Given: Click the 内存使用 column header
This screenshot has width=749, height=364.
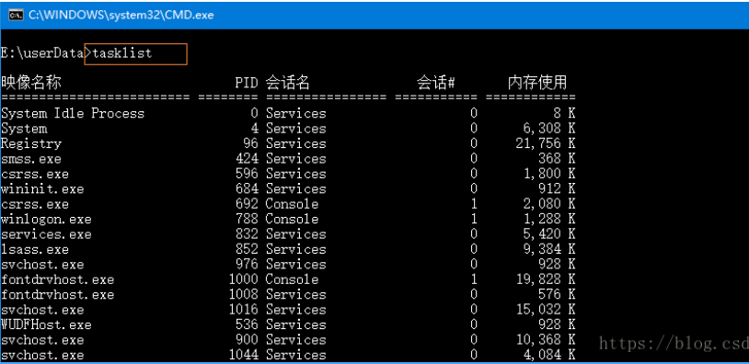Looking at the screenshot, I should [x=537, y=83].
